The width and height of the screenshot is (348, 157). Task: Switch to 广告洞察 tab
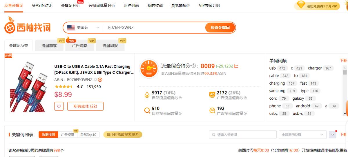(x=80, y=46)
